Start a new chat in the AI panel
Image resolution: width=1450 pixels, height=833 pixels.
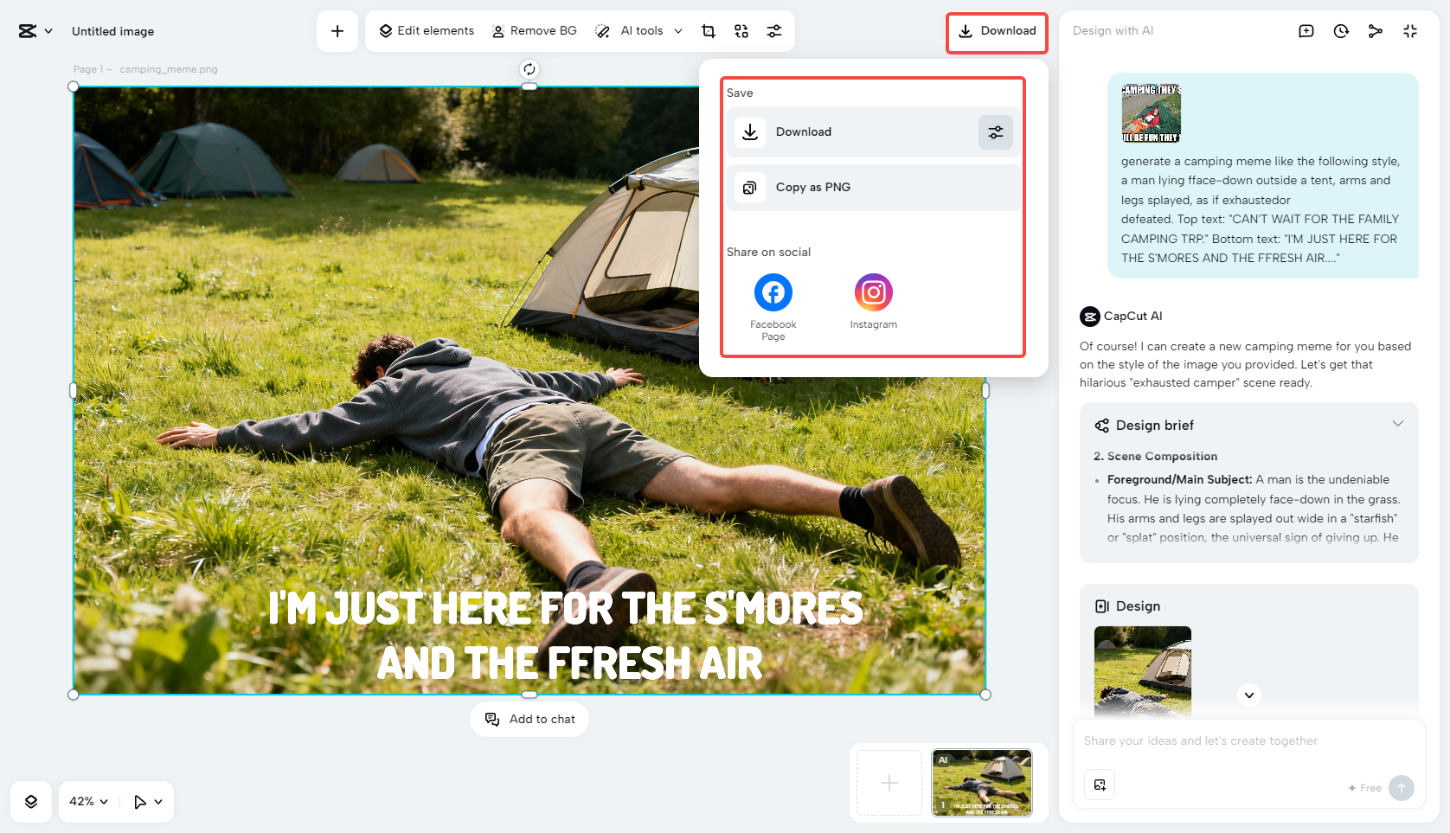[x=1306, y=30]
